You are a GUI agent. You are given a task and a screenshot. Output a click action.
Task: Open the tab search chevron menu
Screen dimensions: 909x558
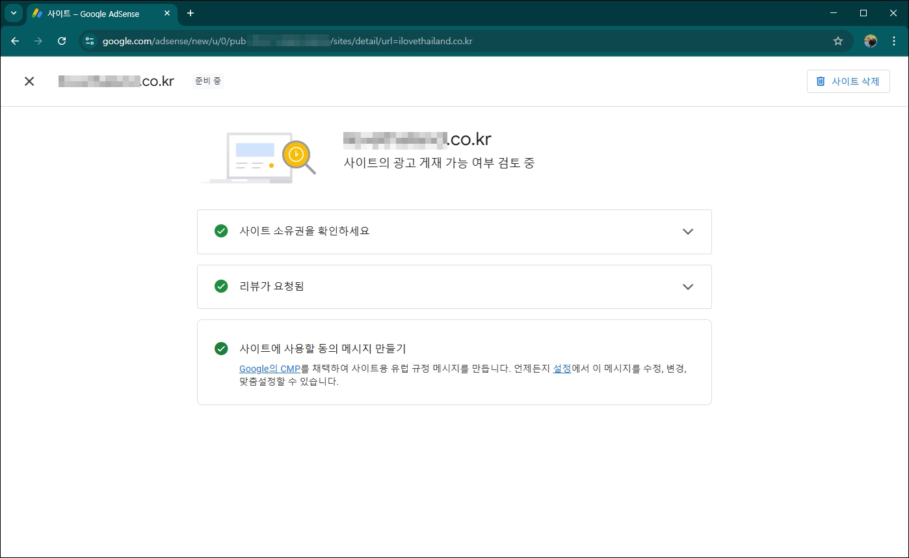click(14, 13)
